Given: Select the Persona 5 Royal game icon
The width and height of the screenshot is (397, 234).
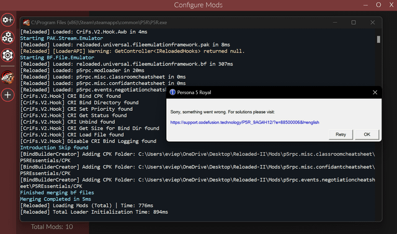Looking at the screenshot, I should pos(7,77).
